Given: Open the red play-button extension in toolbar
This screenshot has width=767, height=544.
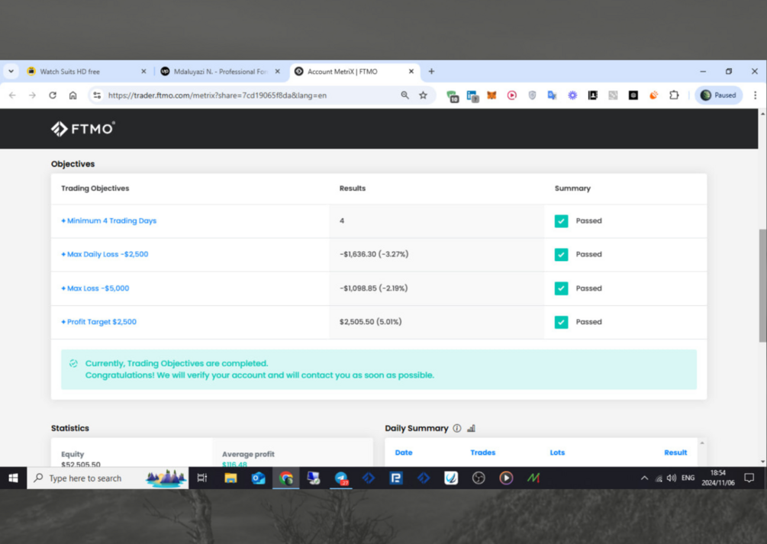Looking at the screenshot, I should pos(511,95).
